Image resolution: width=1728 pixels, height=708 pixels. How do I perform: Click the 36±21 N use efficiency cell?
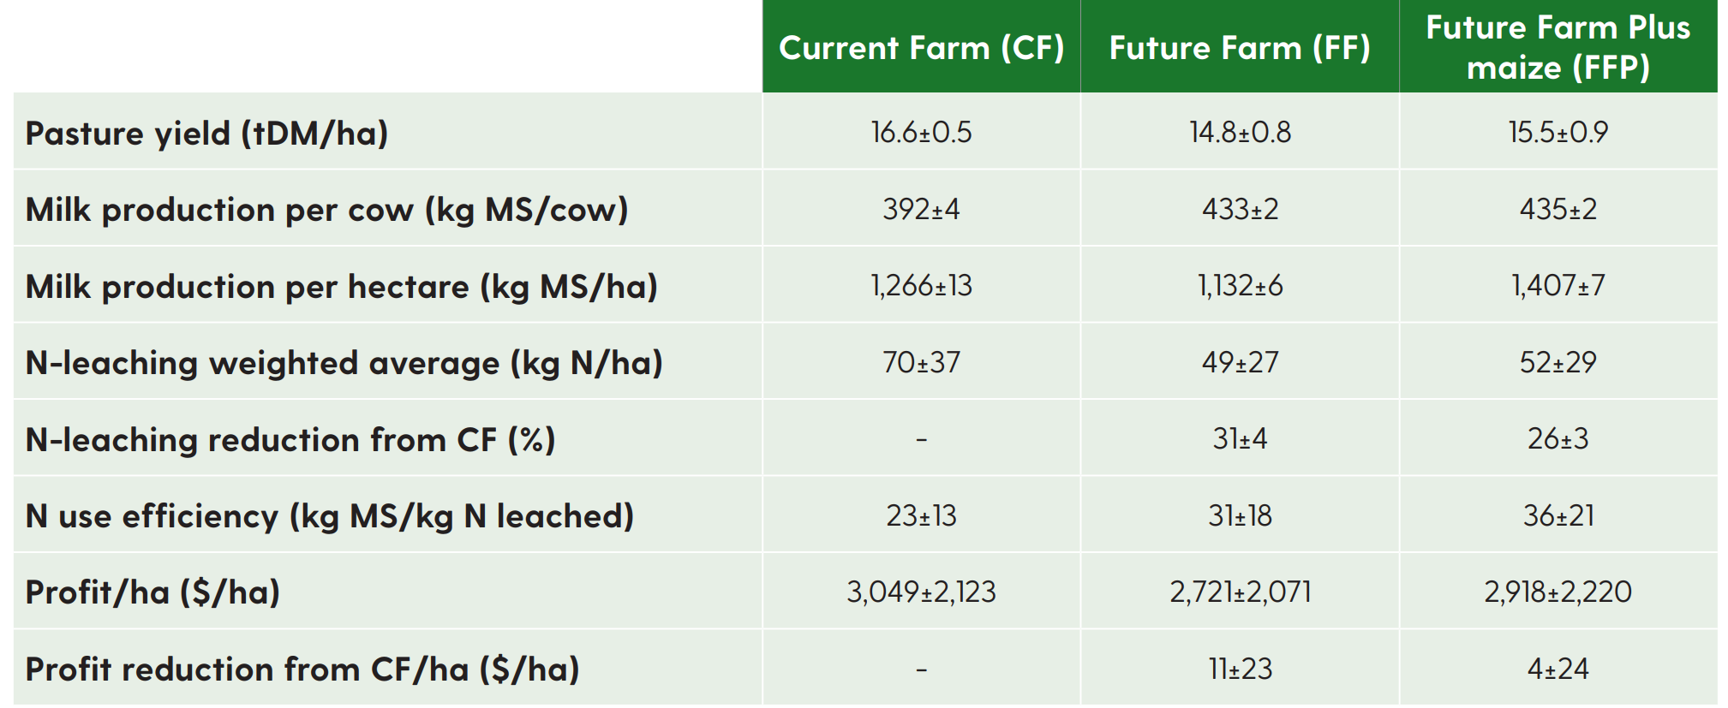1558,515
